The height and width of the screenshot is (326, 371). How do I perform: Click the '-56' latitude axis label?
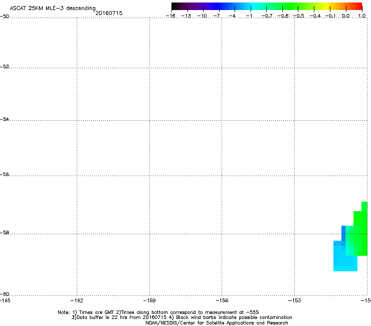[x=5, y=175]
